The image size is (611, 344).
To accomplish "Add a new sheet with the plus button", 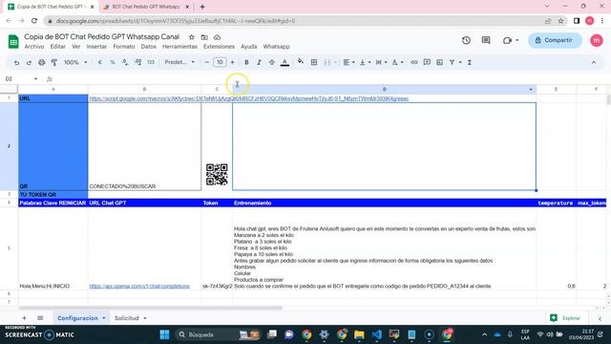I will tap(24, 318).
